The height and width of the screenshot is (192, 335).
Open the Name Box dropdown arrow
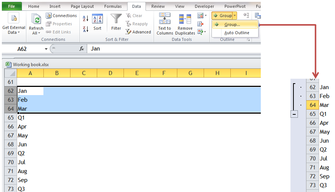[46, 49]
